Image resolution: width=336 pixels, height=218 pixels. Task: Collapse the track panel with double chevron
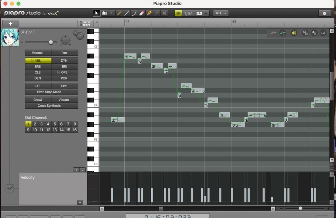point(96,23)
